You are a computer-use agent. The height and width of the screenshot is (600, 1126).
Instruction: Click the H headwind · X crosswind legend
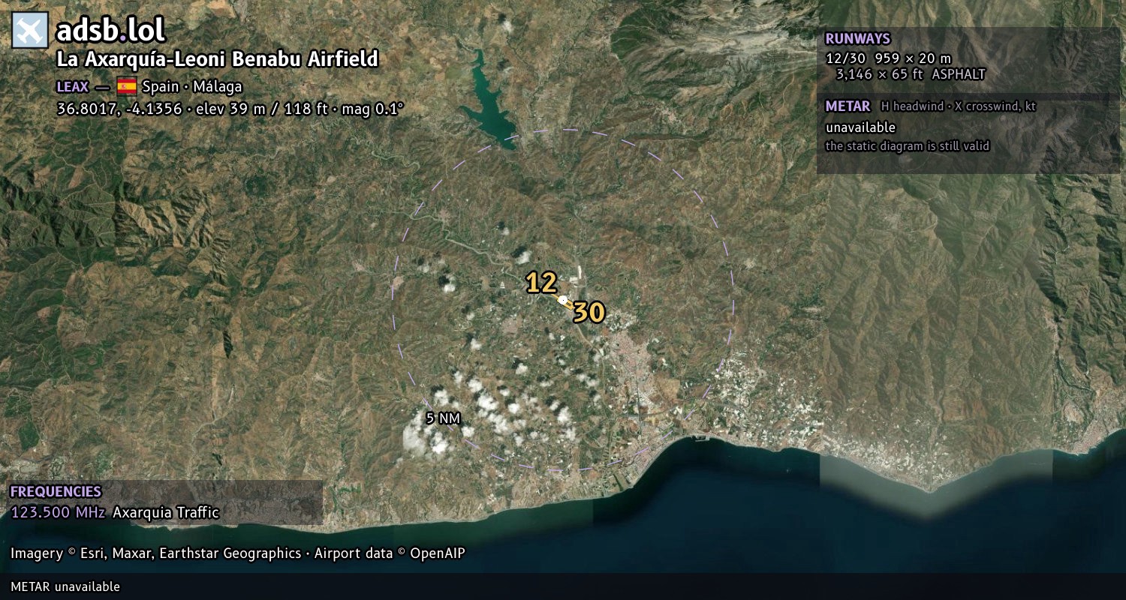[x=959, y=106]
